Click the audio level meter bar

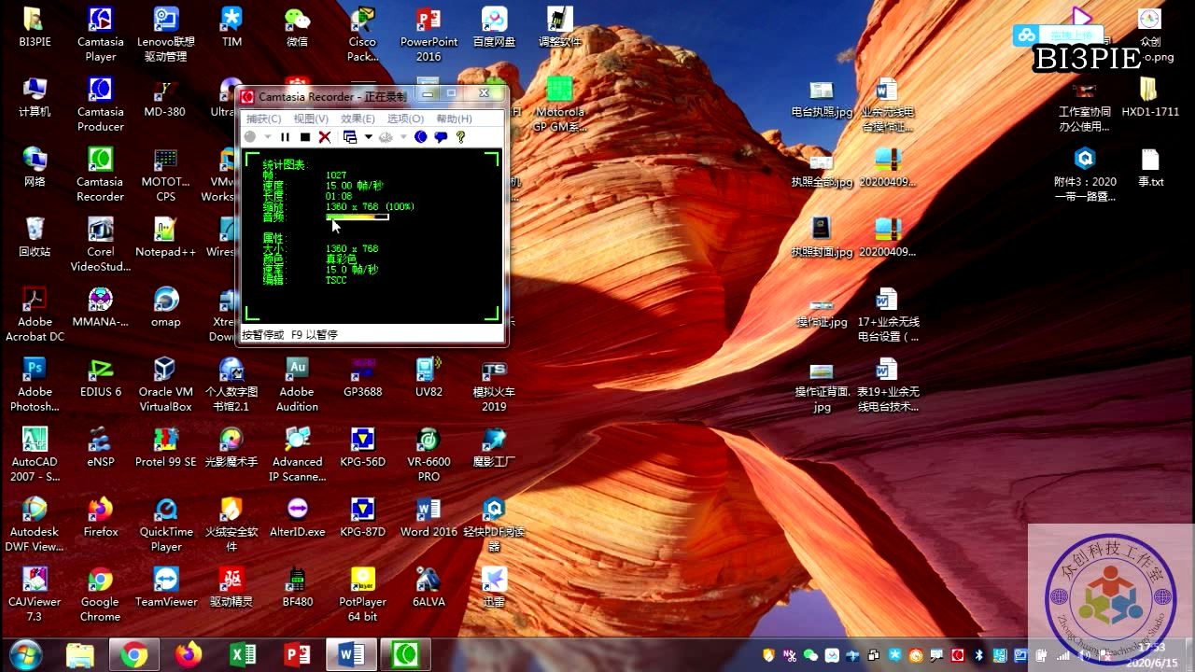357,217
